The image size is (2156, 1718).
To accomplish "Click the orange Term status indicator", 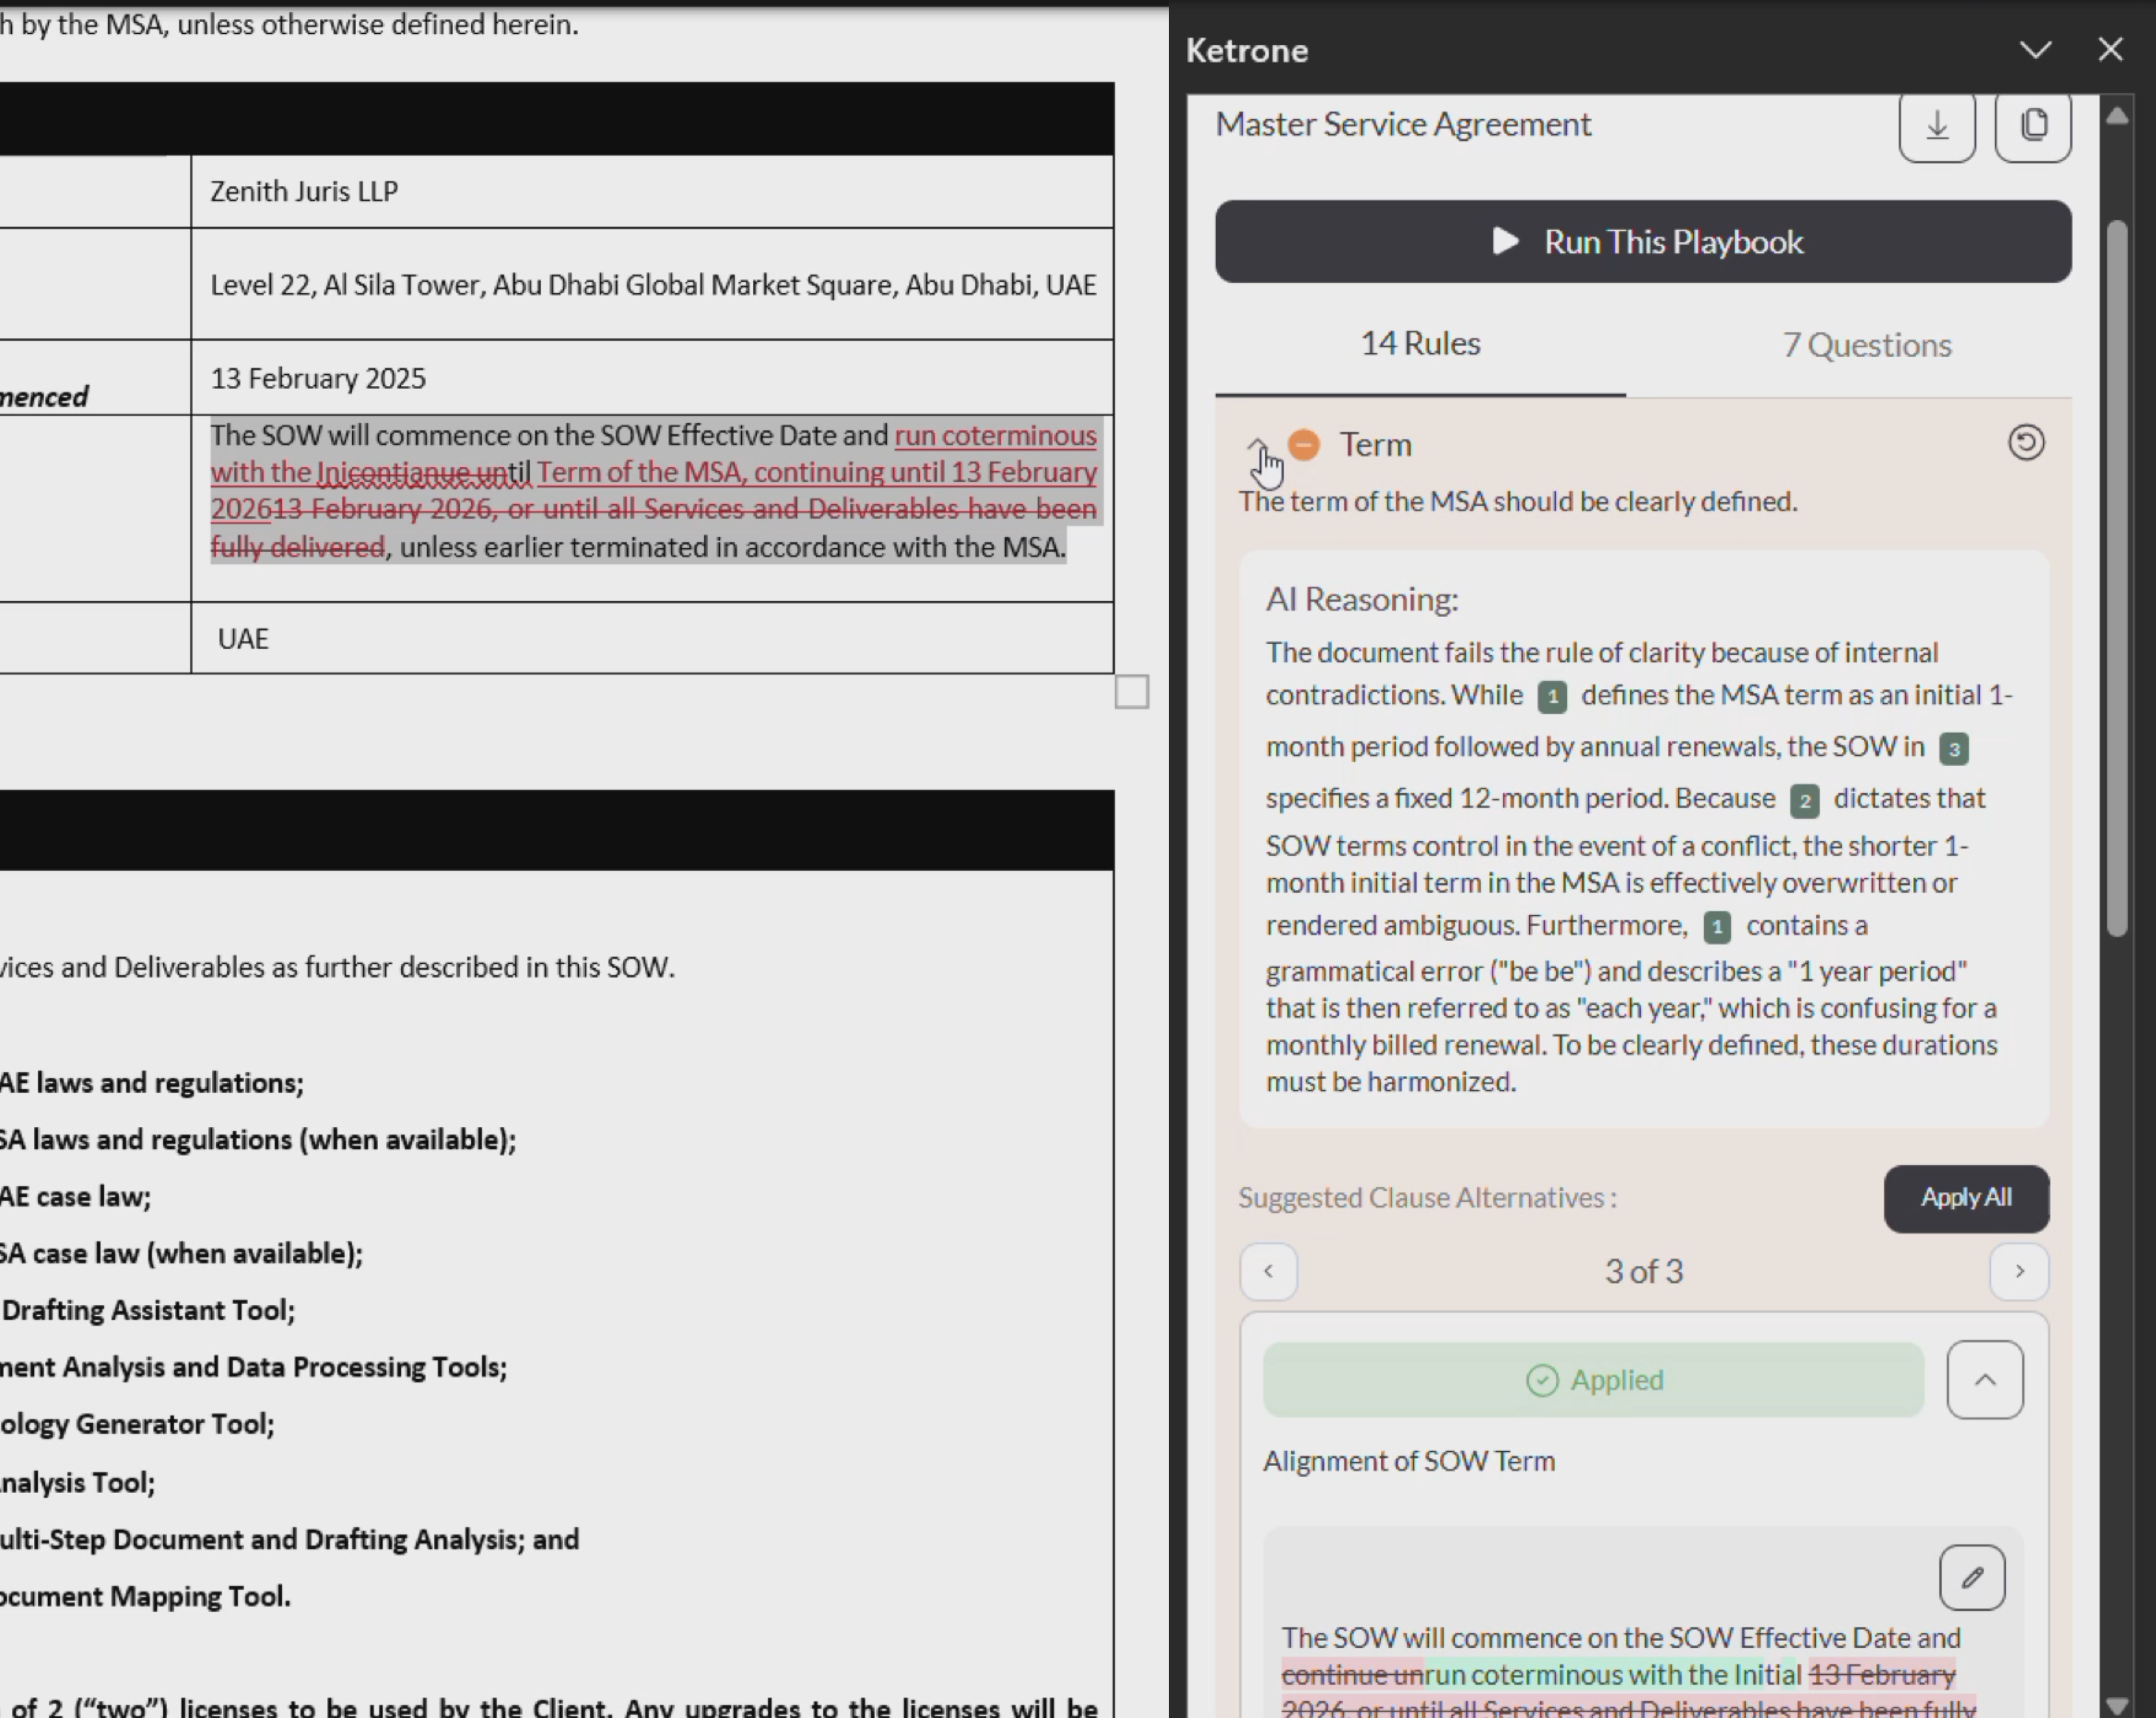I will 1304,444.
